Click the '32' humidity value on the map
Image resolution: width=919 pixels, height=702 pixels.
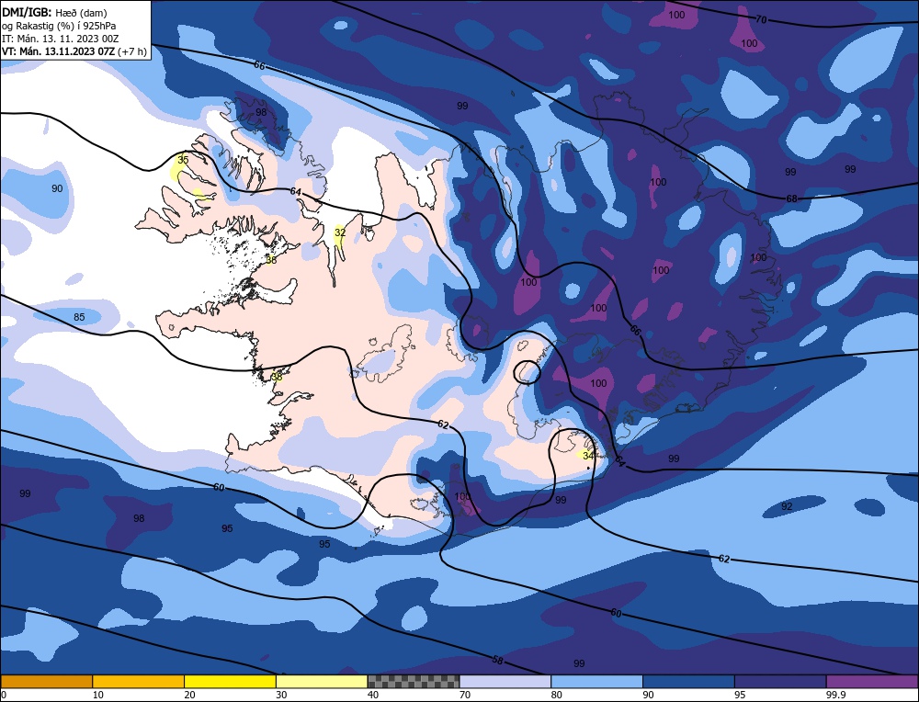340,232
